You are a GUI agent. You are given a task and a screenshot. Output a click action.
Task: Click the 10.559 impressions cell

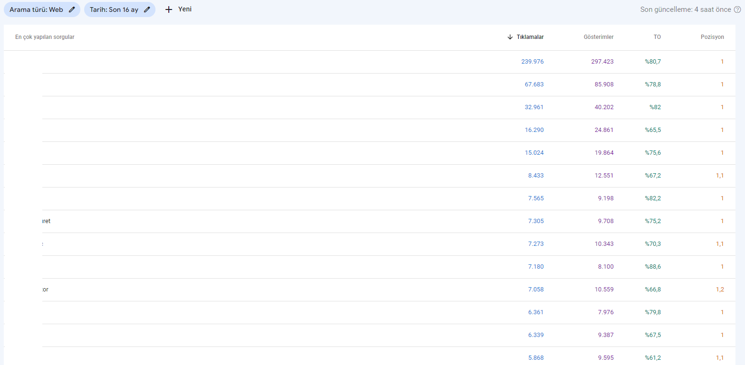pyautogui.click(x=604, y=290)
